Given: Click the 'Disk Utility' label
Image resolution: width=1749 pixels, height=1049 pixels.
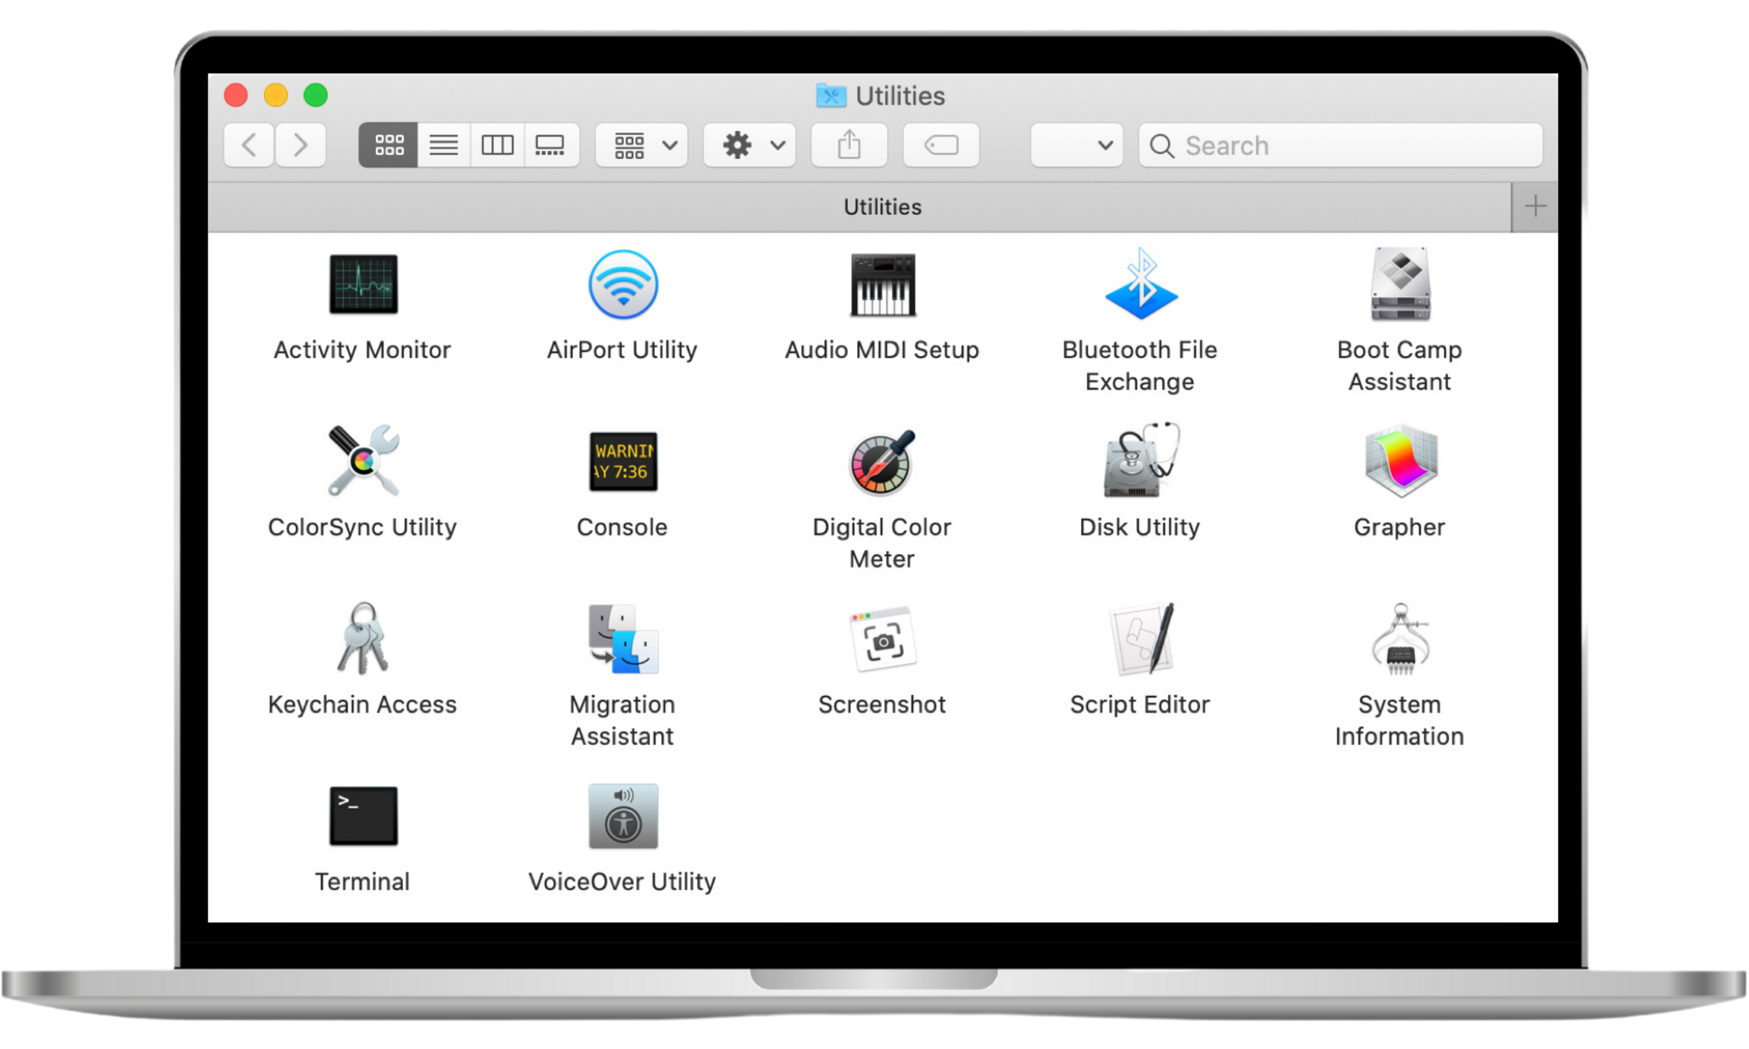Looking at the screenshot, I should 1140,527.
